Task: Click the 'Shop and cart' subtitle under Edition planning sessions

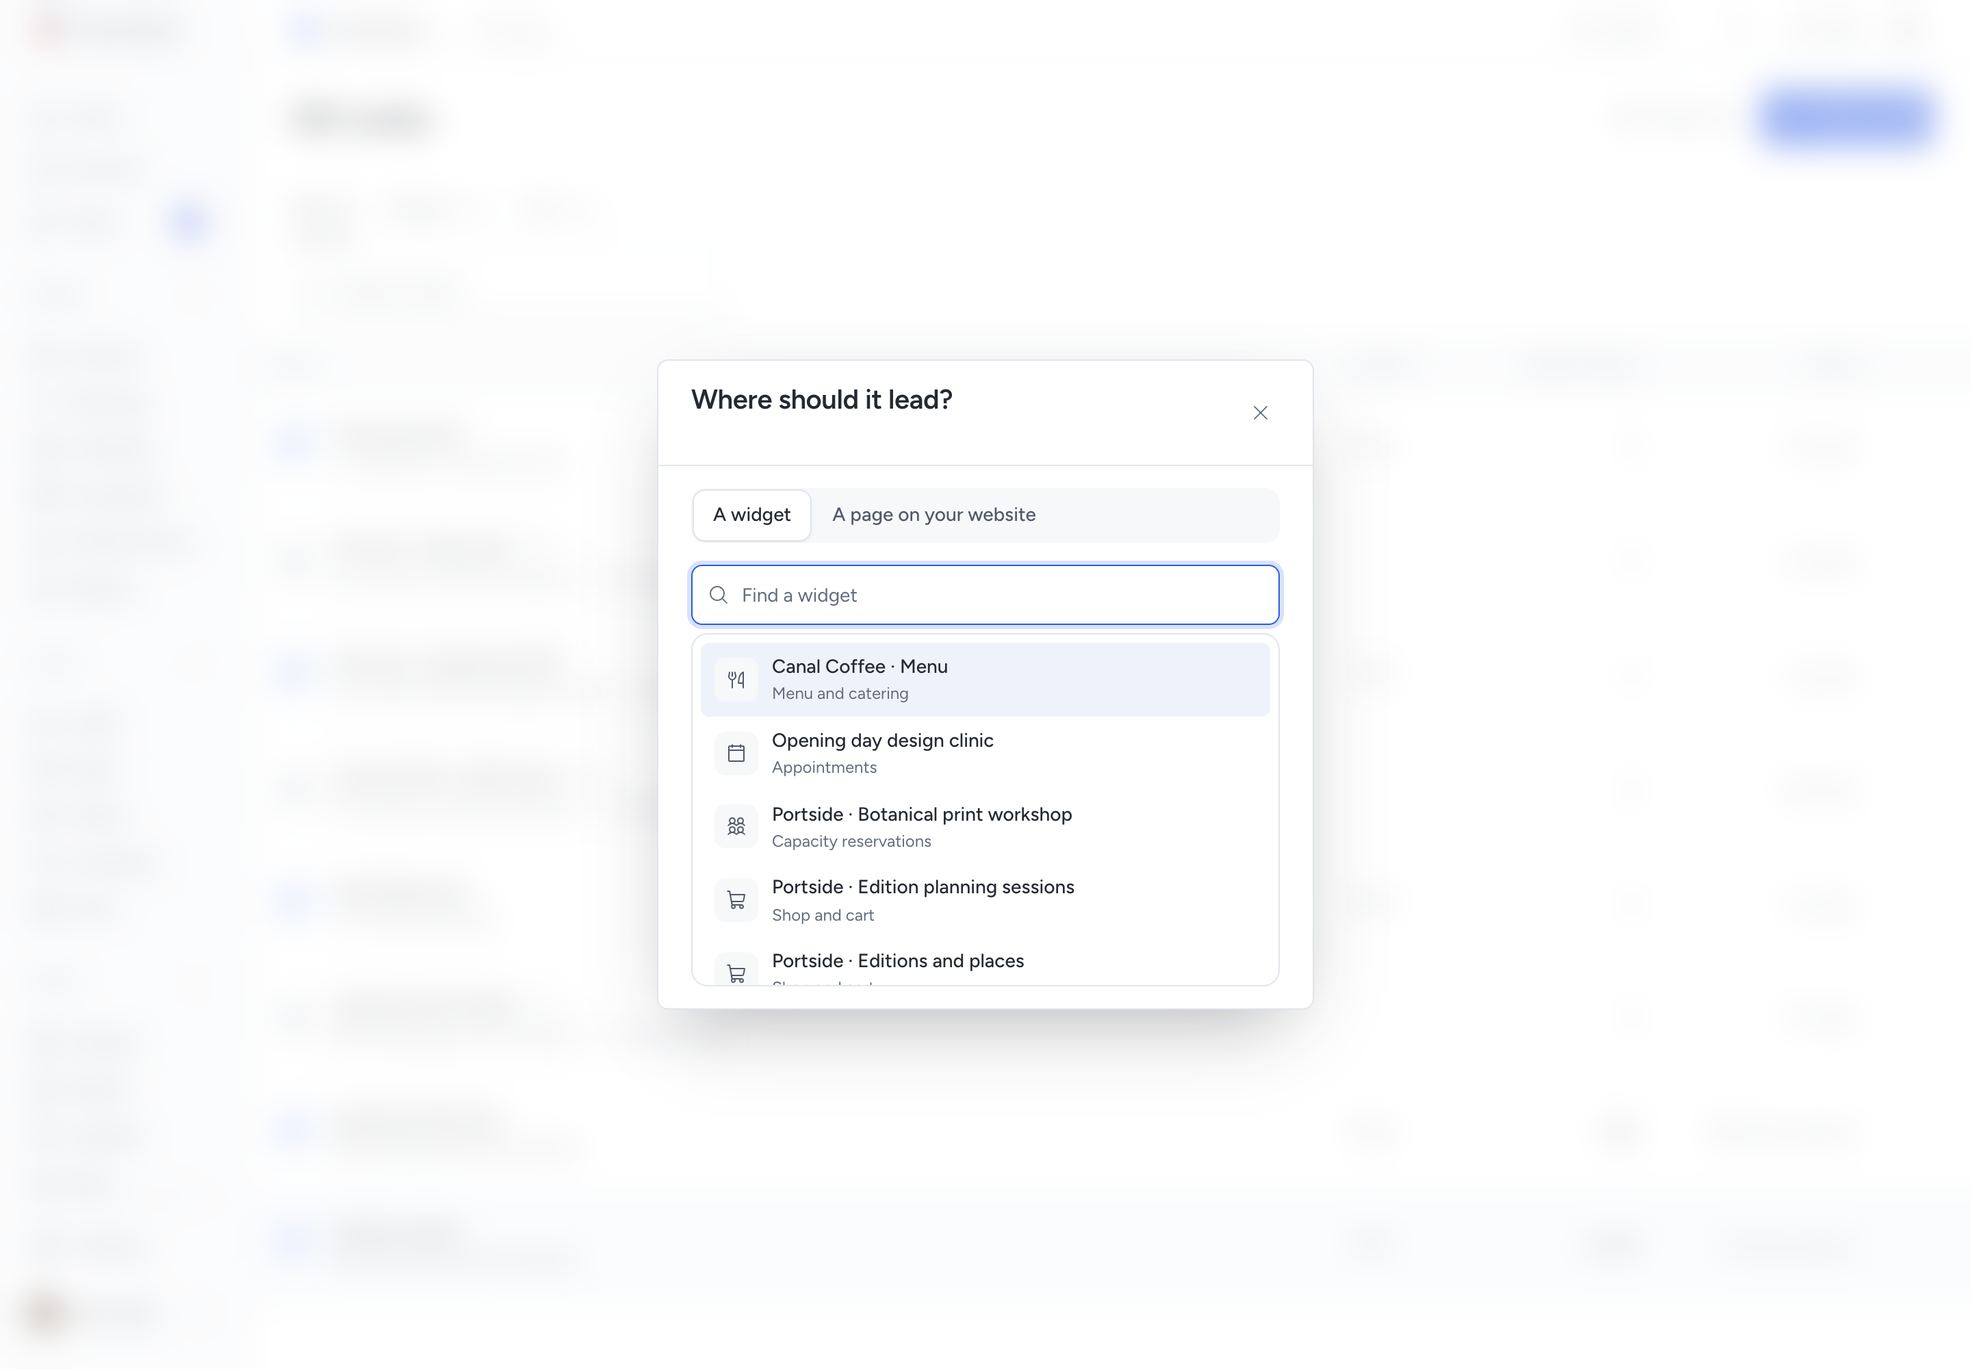Action: pyautogui.click(x=823, y=914)
